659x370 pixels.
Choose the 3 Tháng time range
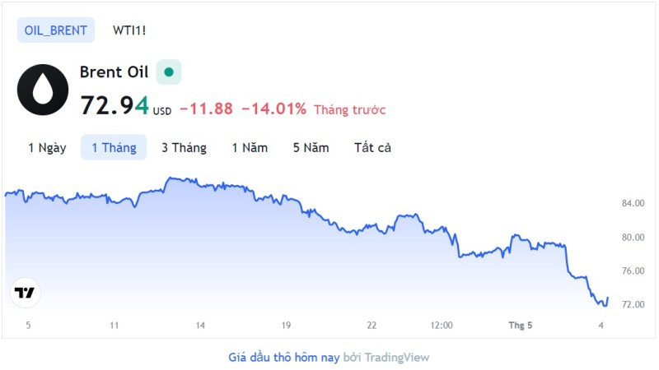tap(184, 148)
